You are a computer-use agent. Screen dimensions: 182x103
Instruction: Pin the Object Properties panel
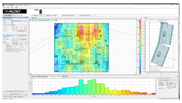click(26, 18)
